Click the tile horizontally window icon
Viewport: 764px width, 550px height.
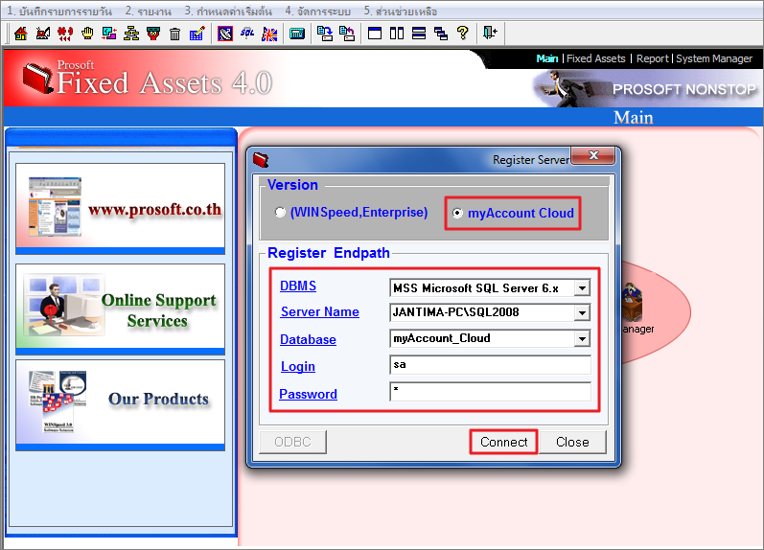pos(419,34)
